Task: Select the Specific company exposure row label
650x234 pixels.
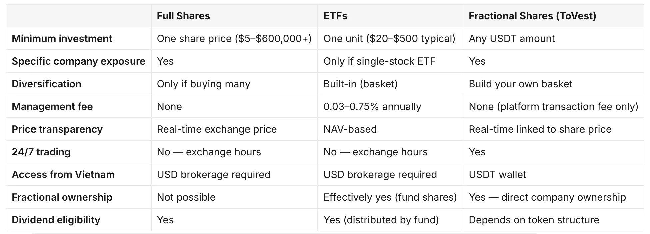Action: (x=79, y=61)
